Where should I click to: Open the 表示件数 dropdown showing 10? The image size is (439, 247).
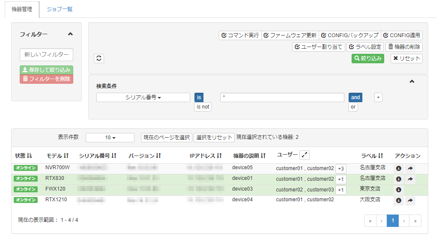click(110, 137)
